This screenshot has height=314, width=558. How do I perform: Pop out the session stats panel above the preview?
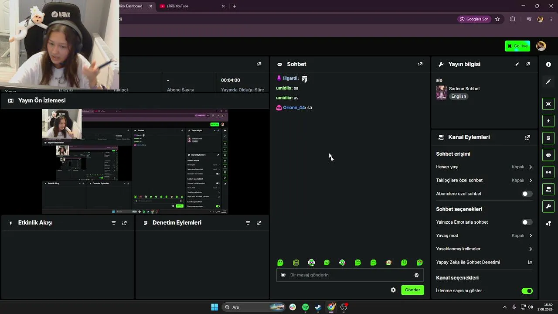pos(259,64)
